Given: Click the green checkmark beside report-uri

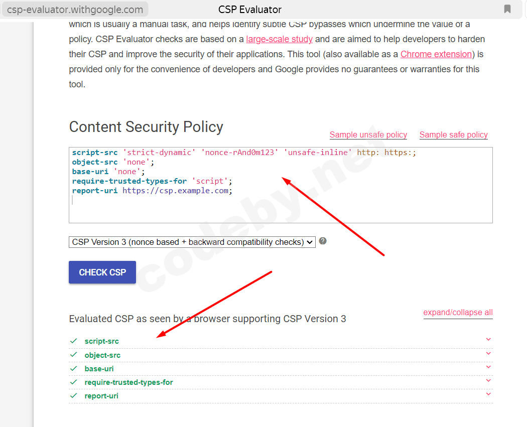Looking at the screenshot, I should pyautogui.click(x=74, y=395).
